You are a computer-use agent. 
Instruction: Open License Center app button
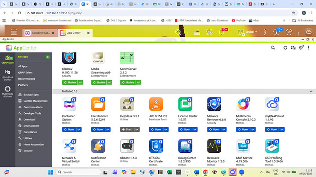pyautogui.click(x=185, y=130)
